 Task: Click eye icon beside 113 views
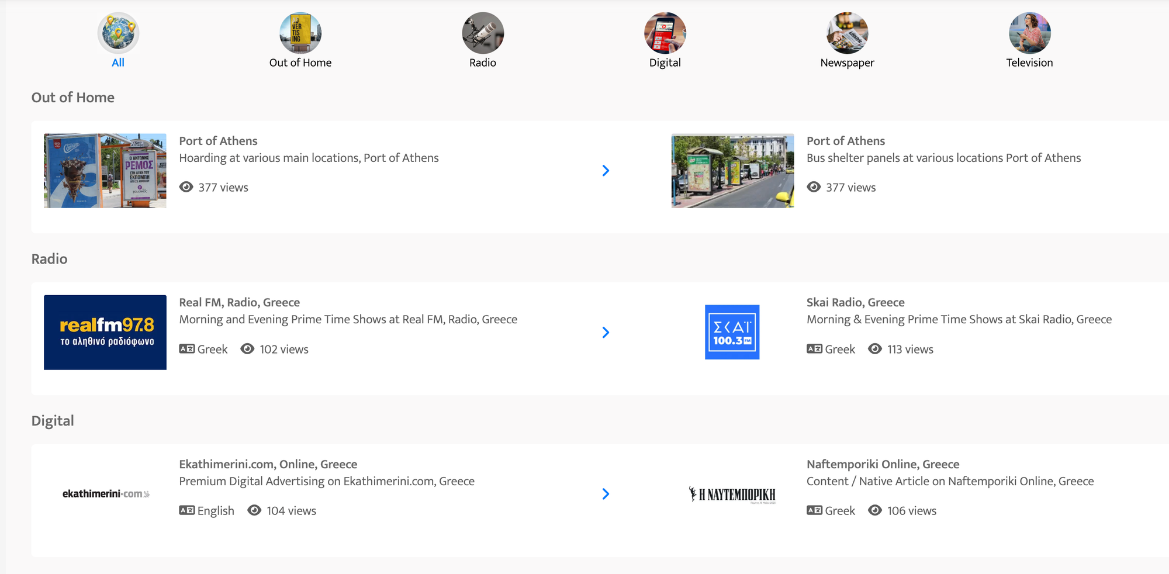click(875, 349)
